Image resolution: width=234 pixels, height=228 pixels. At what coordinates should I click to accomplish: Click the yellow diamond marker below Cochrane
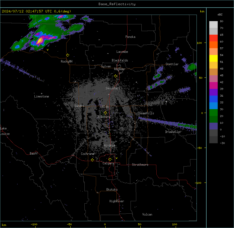92,160
